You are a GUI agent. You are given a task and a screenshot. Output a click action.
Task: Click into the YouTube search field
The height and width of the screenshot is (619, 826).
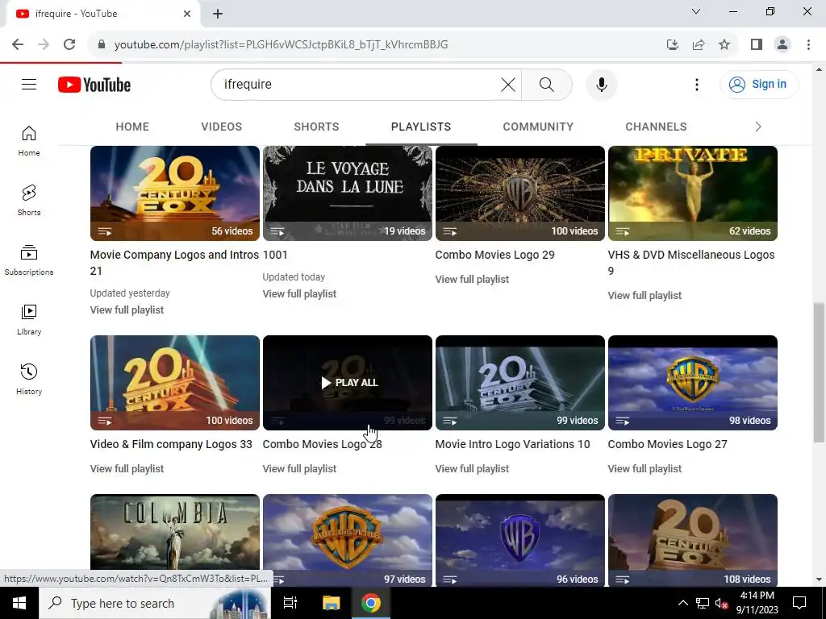[358, 84]
